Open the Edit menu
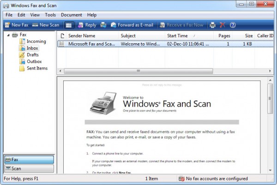Screen dimensions: 277x185 21,15
